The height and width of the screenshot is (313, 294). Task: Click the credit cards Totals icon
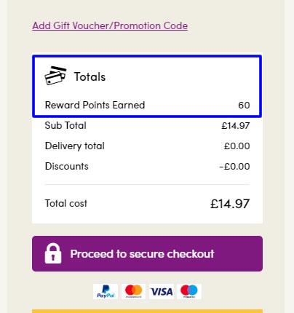pyautogui.click(x=55, y=76)
